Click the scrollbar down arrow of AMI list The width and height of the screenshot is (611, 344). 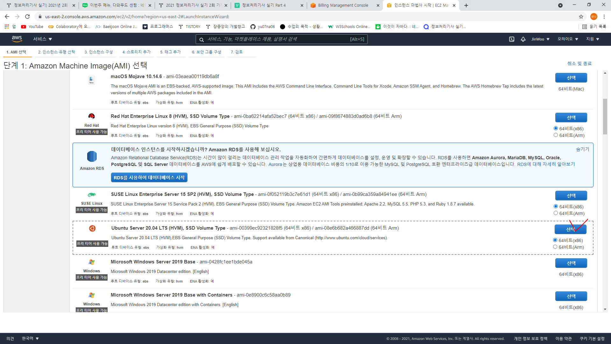(605, 309)
